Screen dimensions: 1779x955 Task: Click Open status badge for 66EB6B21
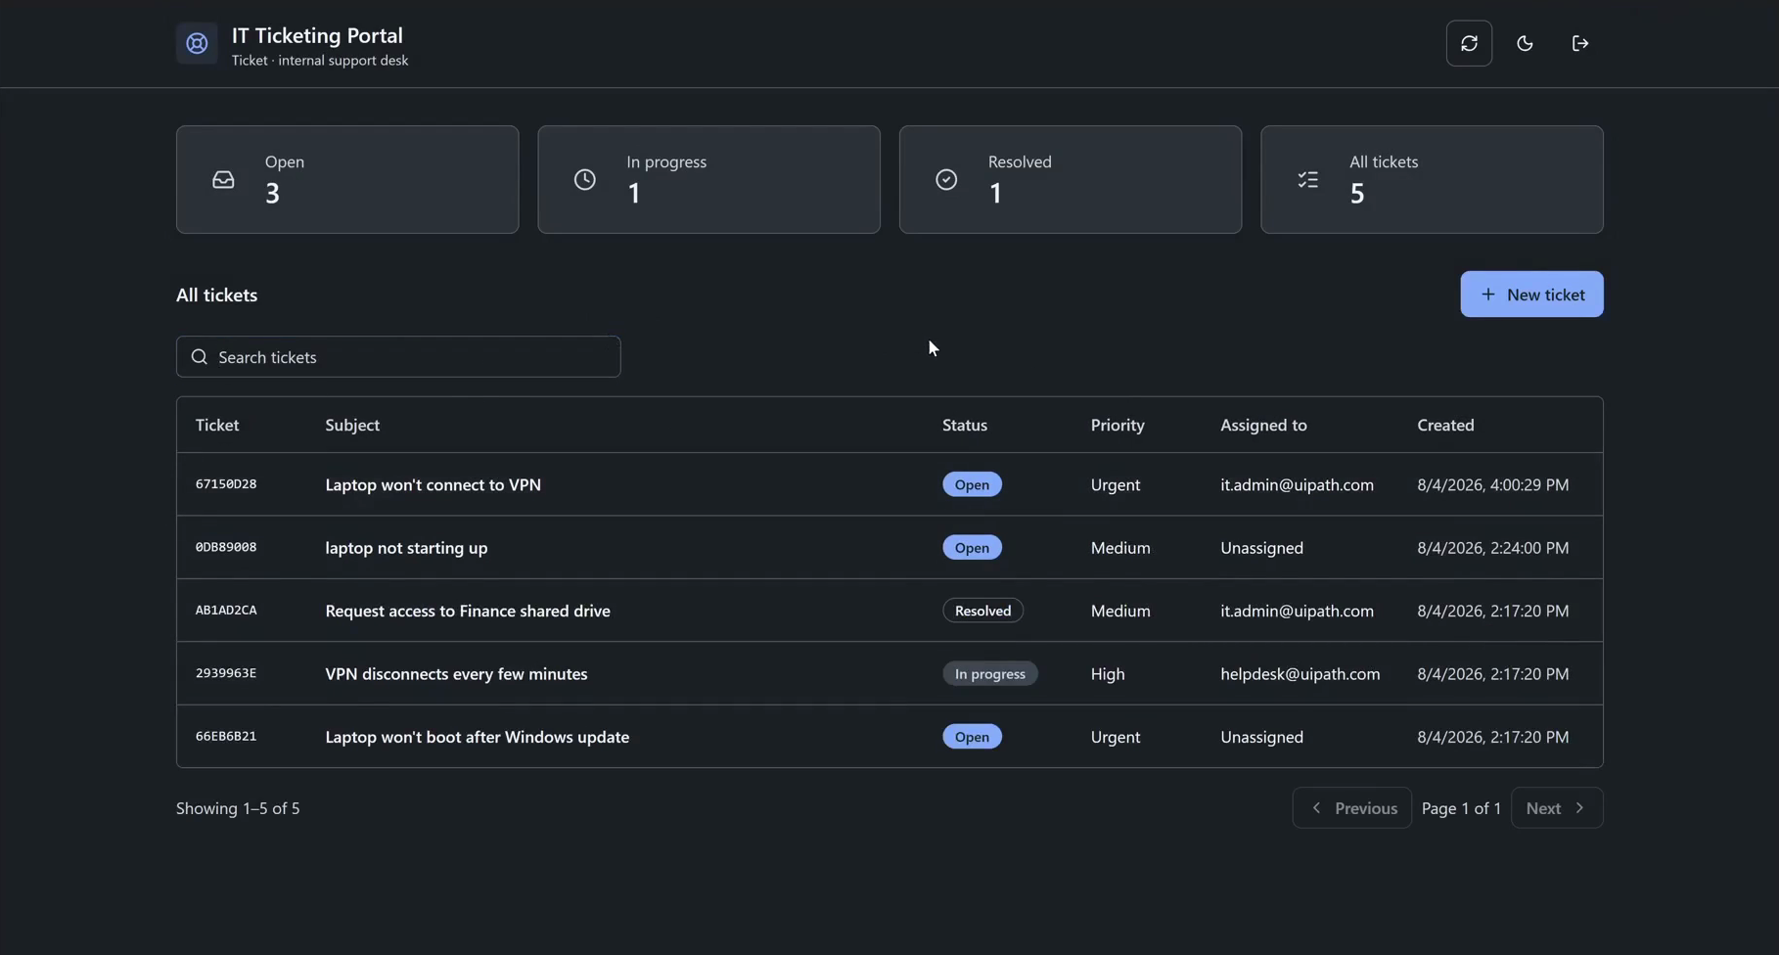coord(972,737)
